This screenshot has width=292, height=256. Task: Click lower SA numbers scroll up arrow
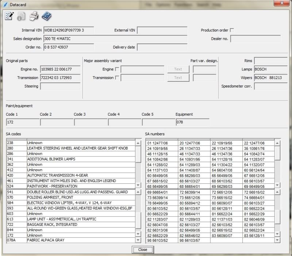pyautogui.click(x=277, y=192)
